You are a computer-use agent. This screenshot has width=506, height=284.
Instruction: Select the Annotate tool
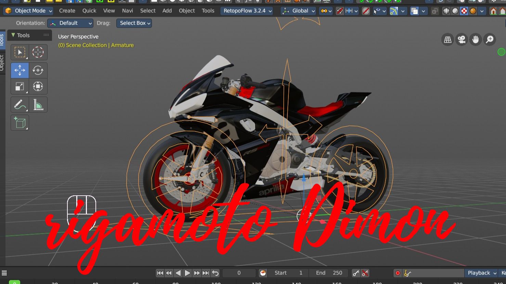[x=20, y=105]
